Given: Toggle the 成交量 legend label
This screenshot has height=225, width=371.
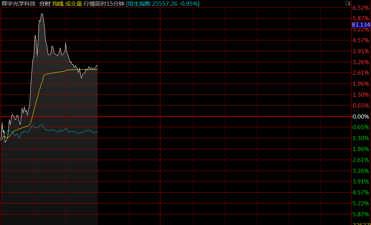Looking at the screenshot, I should pyautogui.click(x=73, y=4).
